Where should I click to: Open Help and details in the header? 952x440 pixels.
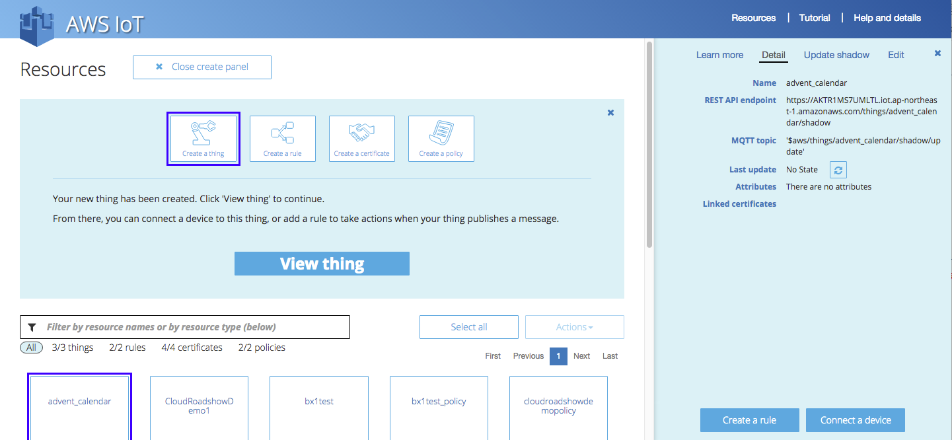(x=887, y=18)
